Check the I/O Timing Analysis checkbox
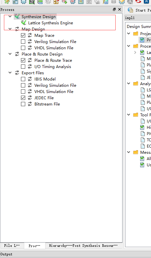Screen dimensions: 151x258 tap(23, 67)
